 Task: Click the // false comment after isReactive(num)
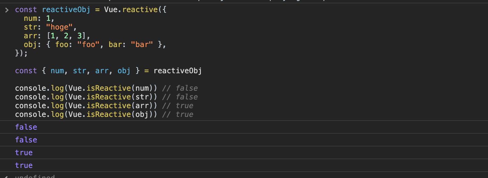coord(180,88)
